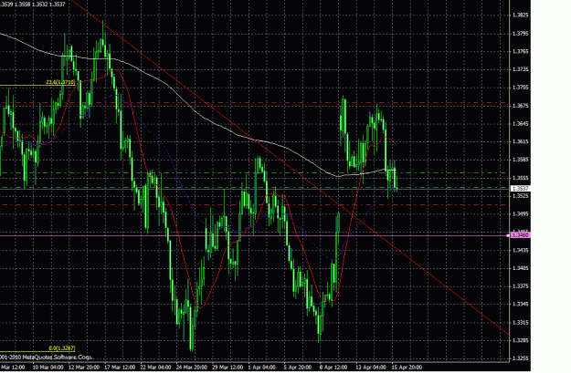Click the 1.3735 price axis label
The image size is (571, 373).
(x=520, y=69)
